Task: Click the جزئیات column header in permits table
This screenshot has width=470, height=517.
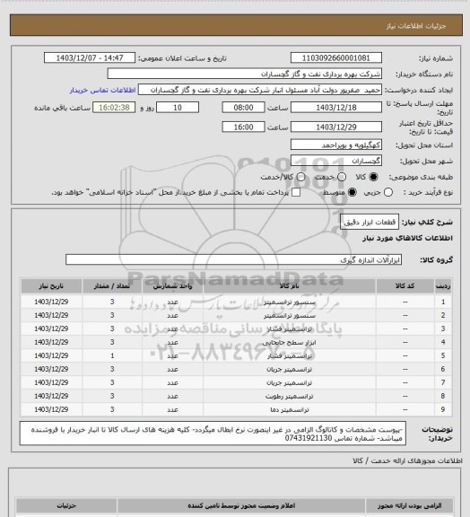Action: point(66,505)
